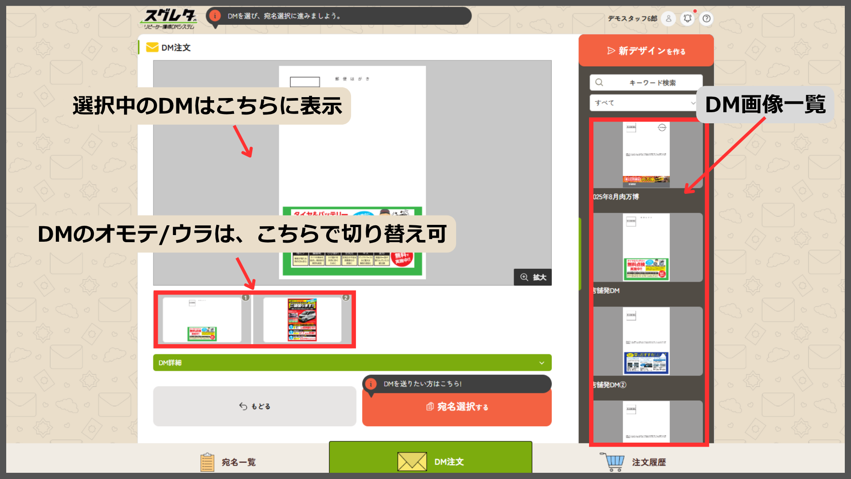Select DM front side thumbnail 1
Image resolution: width=851 pixels, height=479 pixels.
pos(202,320)
